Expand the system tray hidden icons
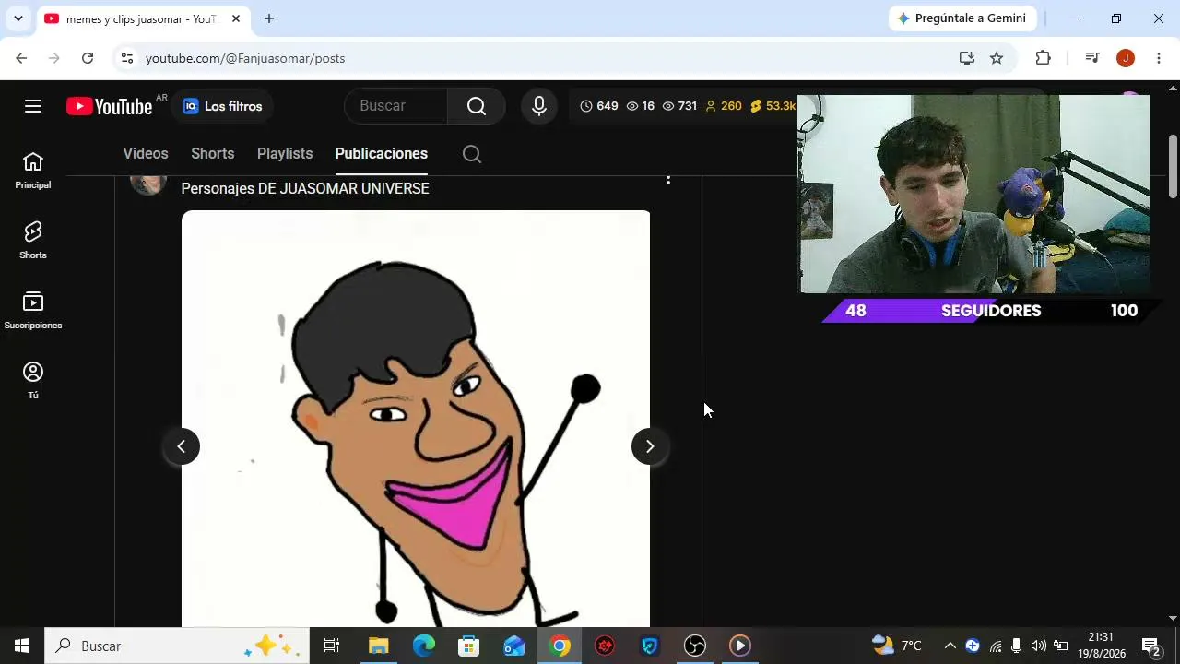Screen dimensions: 1180x664 click(x=950, y=646)
